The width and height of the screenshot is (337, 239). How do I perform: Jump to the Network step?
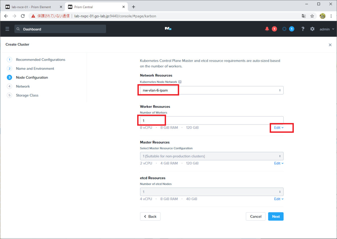point(23,86)
